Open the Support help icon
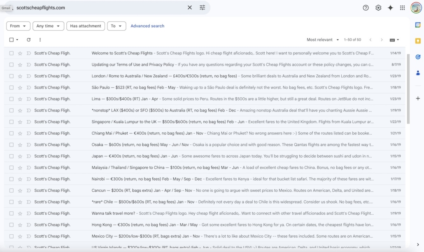 [x=366, y=8]
